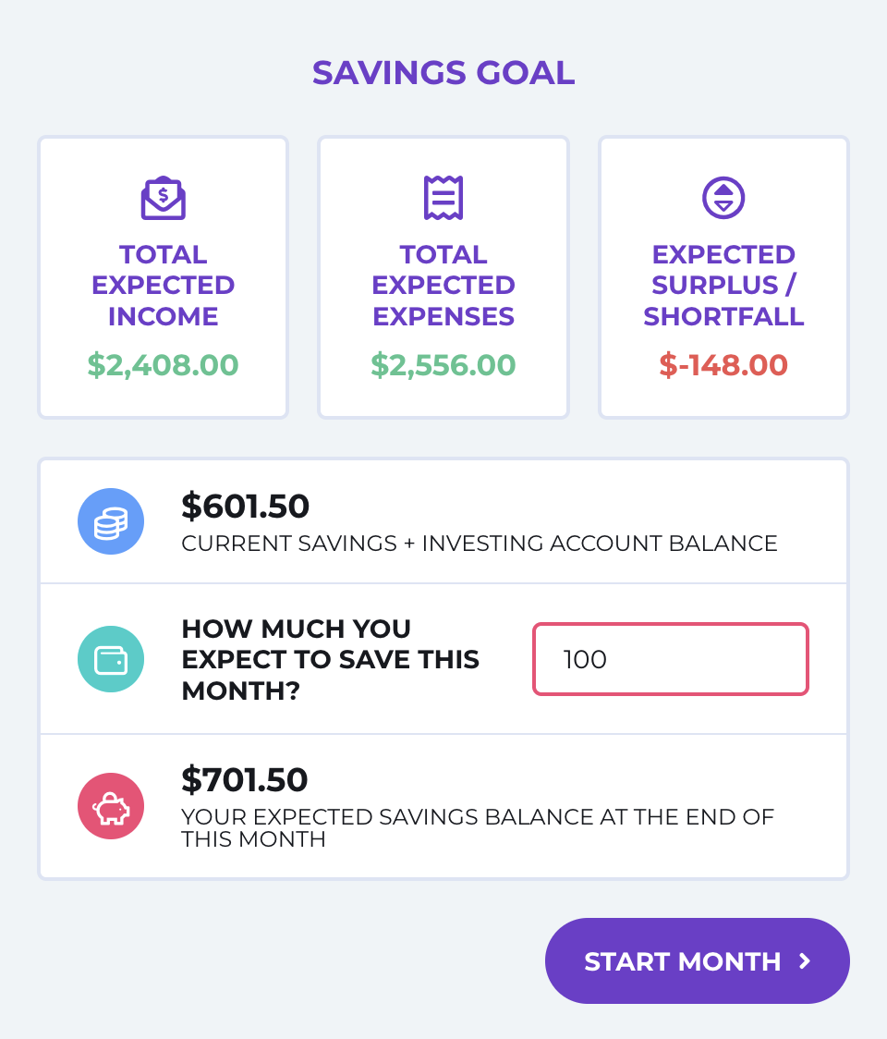
Task: Click the chevron arrow on Start Month
Action: tap(805, 960)
